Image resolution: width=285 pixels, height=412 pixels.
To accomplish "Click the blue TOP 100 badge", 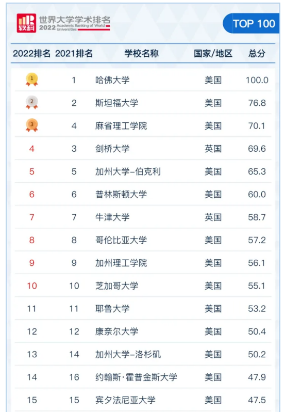I will click(251, 23).
